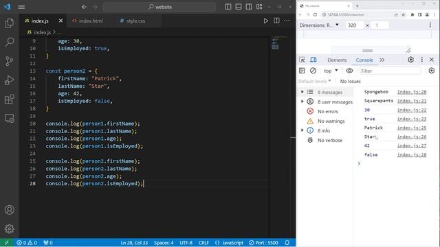Open the editor More Actions ellipsis
The image size is (440, 247).
[287, 21]
